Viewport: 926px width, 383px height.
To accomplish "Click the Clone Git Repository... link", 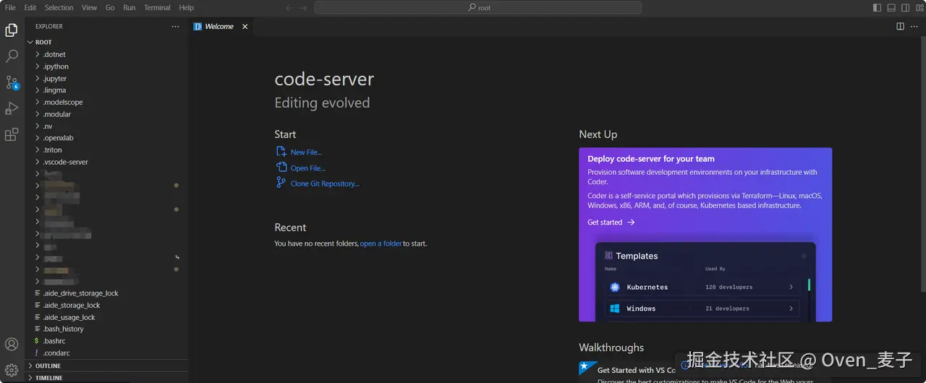I will (325, 184).
